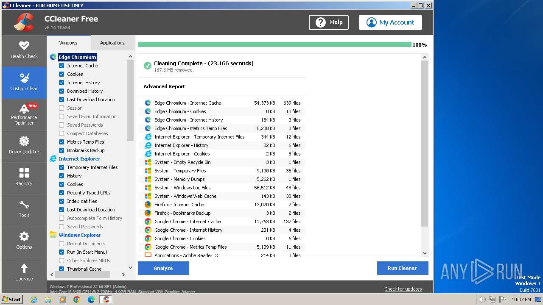Viewport: 543px width, 305px height.
Task: Click left arrow of cleaner list horizontal scrollbar
Action: (x=52, y=274)
